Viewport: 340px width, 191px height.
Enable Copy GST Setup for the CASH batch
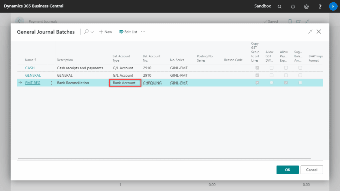click(x=257, y=68)
